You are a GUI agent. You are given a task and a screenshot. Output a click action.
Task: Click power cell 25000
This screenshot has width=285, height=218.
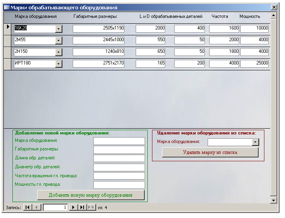coord(254,64)
